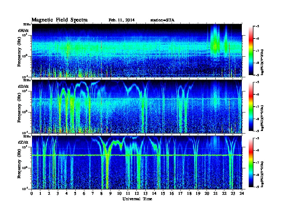Click the color bar beside the dZ/dt panel
This screenshot has width=288, height=222.
click(251, 163)
